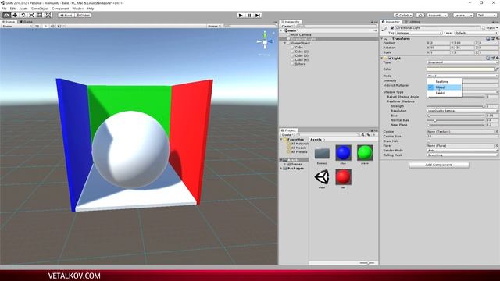Collapse GameObject in Hierarchy
The image size is (500, 281).
[x=285, y=43]
